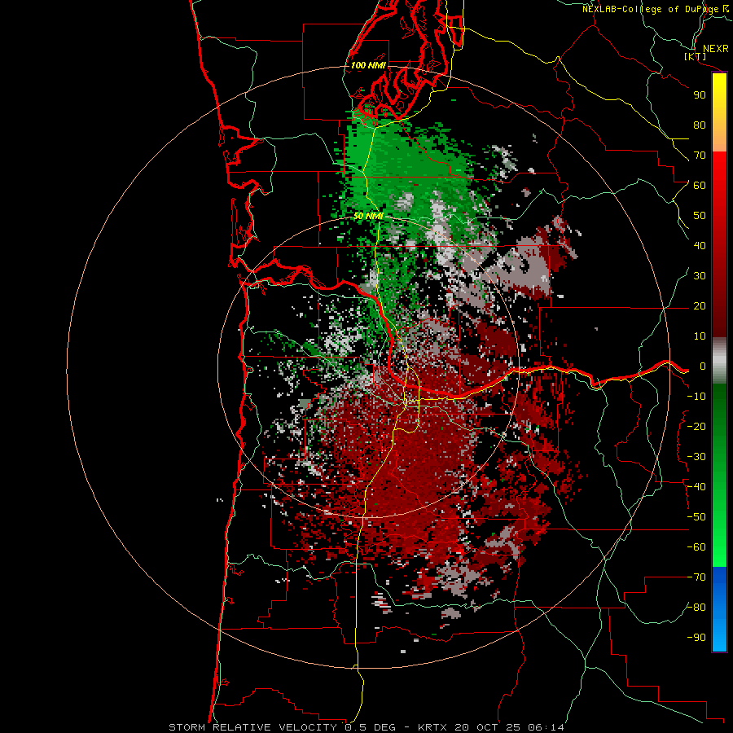733x733 pixels.
Task: Click the positive 80 scale label
Action: tap(700, 125)
